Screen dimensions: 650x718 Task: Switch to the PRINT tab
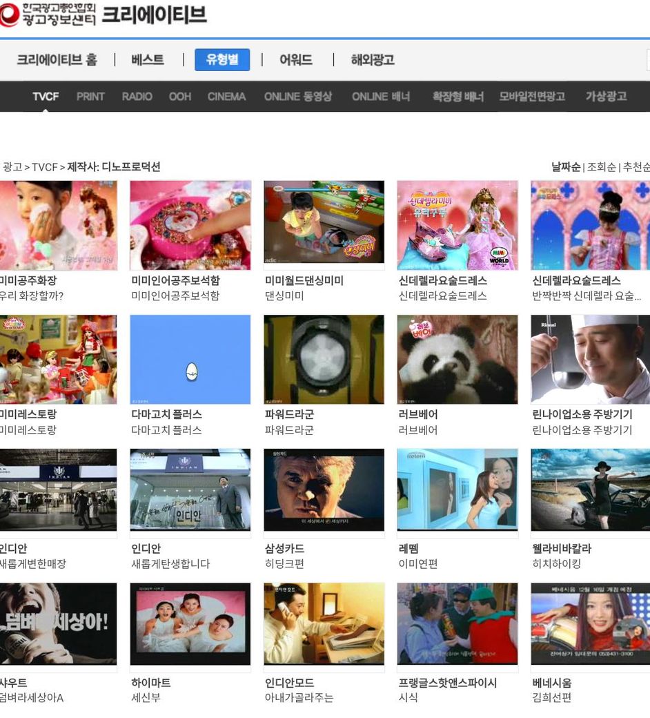(x=90, y=97)
